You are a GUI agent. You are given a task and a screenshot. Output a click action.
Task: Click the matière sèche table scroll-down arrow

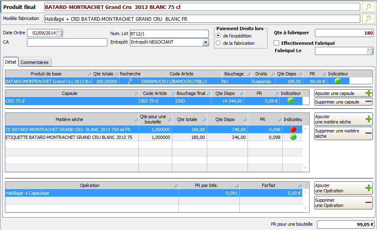[x=306, y=168]
